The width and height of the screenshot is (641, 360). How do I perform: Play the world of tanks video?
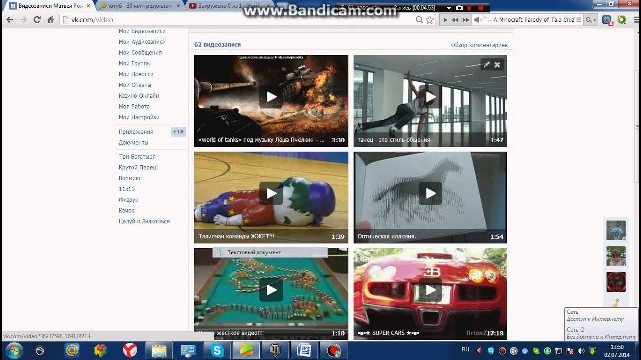coord(271,97)
